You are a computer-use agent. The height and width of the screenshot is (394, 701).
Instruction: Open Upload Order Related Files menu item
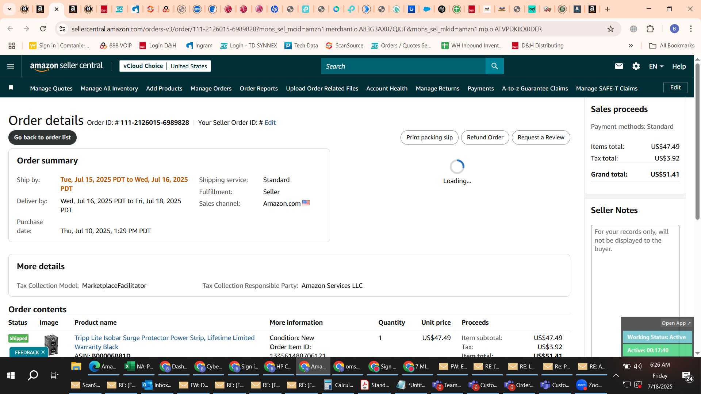click(x=322, y=88)
